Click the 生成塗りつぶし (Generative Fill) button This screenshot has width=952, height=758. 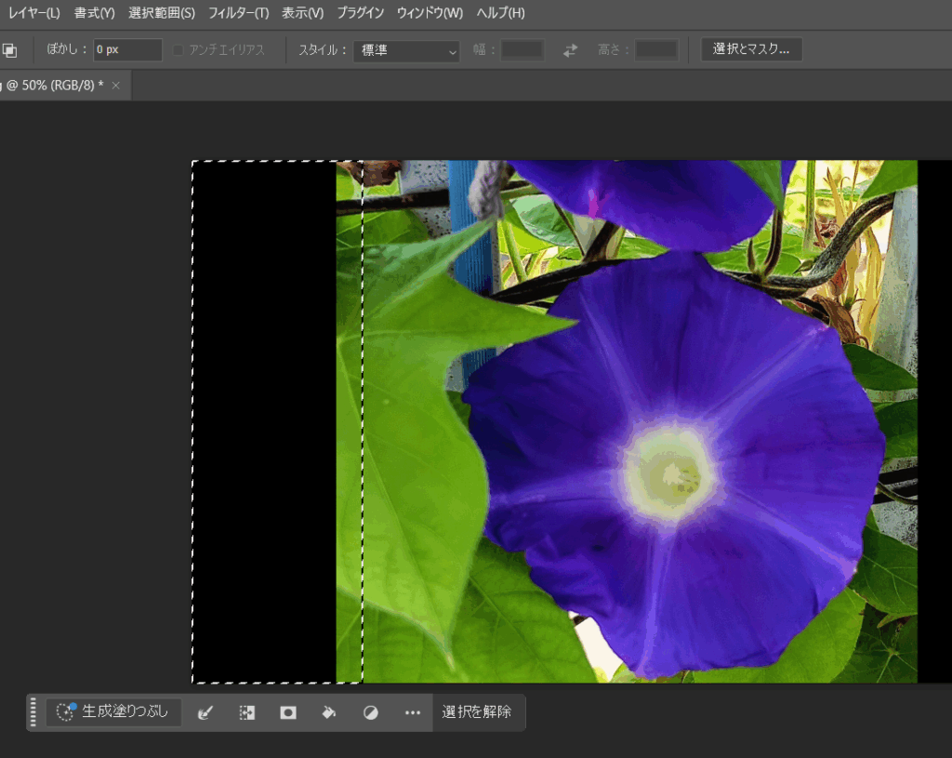pos(114,712)
